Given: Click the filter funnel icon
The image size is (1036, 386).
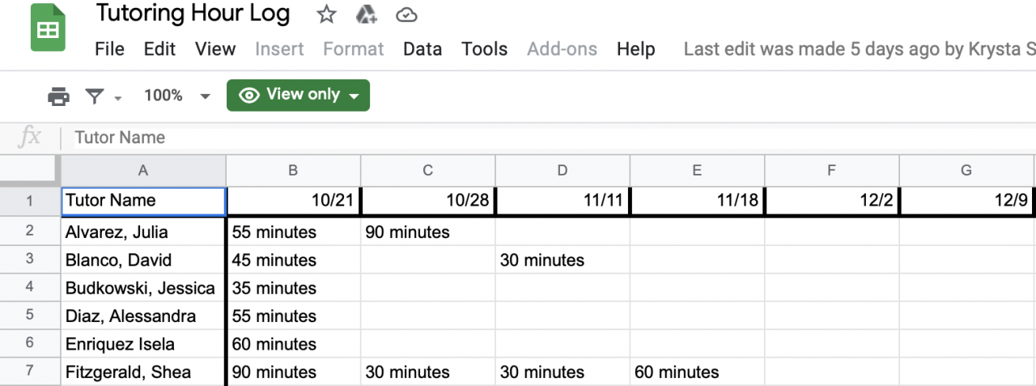Looking at the screenshot, I should tap(95, 96).
